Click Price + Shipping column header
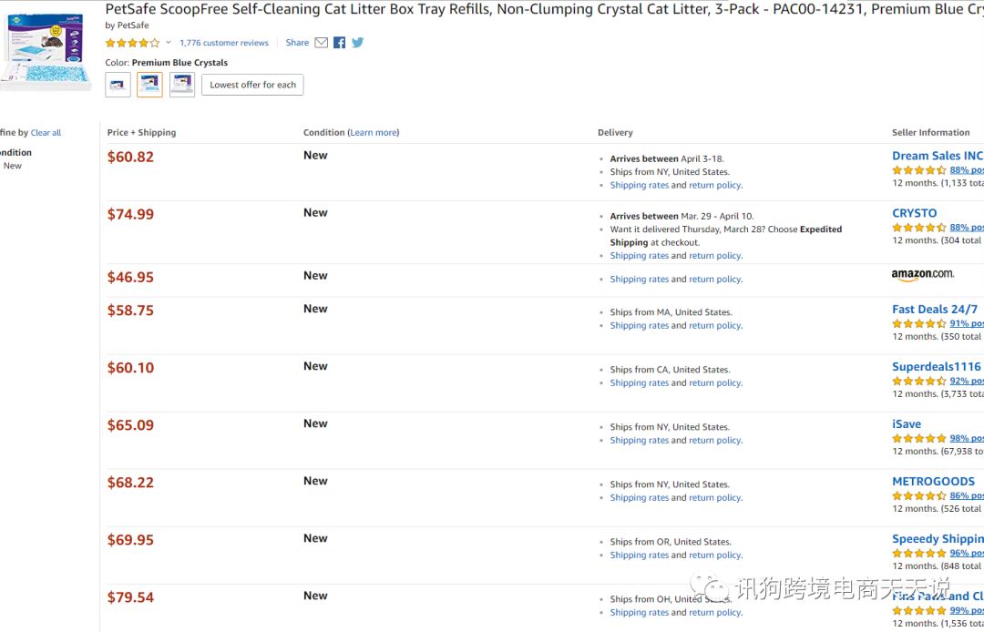 (142, 133)
